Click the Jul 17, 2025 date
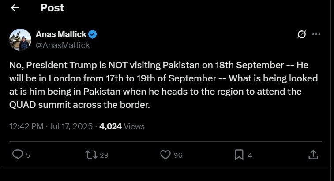The height and width of the screenshot is (181, 334). 70,126
